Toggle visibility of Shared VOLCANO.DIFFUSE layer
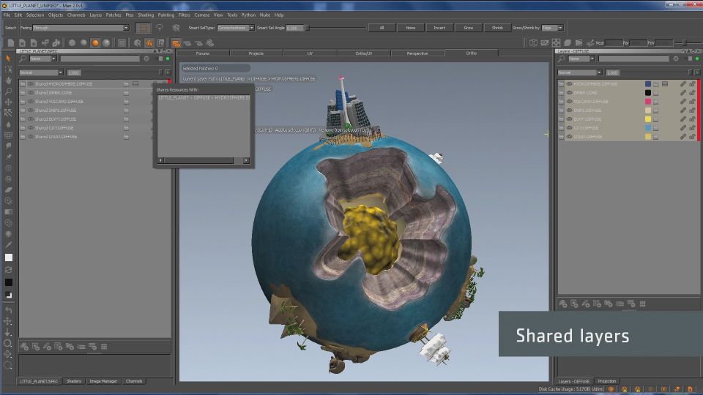The width and height of the screenshot is (703, 395). tap(30, 102)
